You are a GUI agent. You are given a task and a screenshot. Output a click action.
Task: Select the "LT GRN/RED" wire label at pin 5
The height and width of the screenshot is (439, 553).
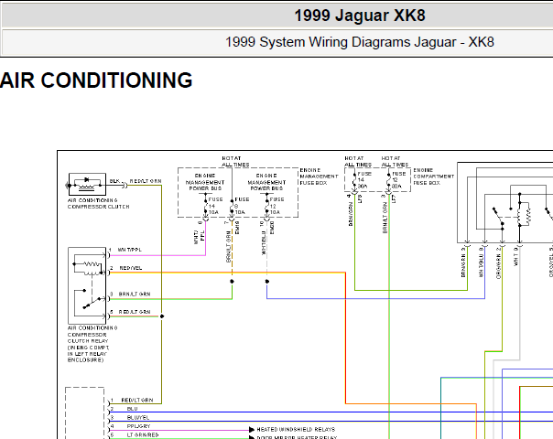(143, 434)
